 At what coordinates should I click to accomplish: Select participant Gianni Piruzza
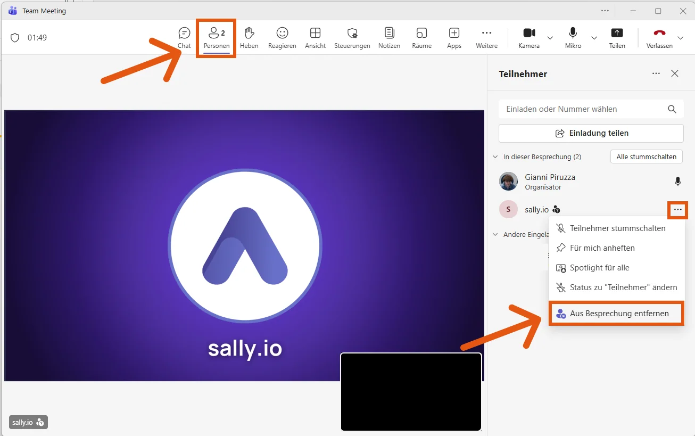click(591, 182)
